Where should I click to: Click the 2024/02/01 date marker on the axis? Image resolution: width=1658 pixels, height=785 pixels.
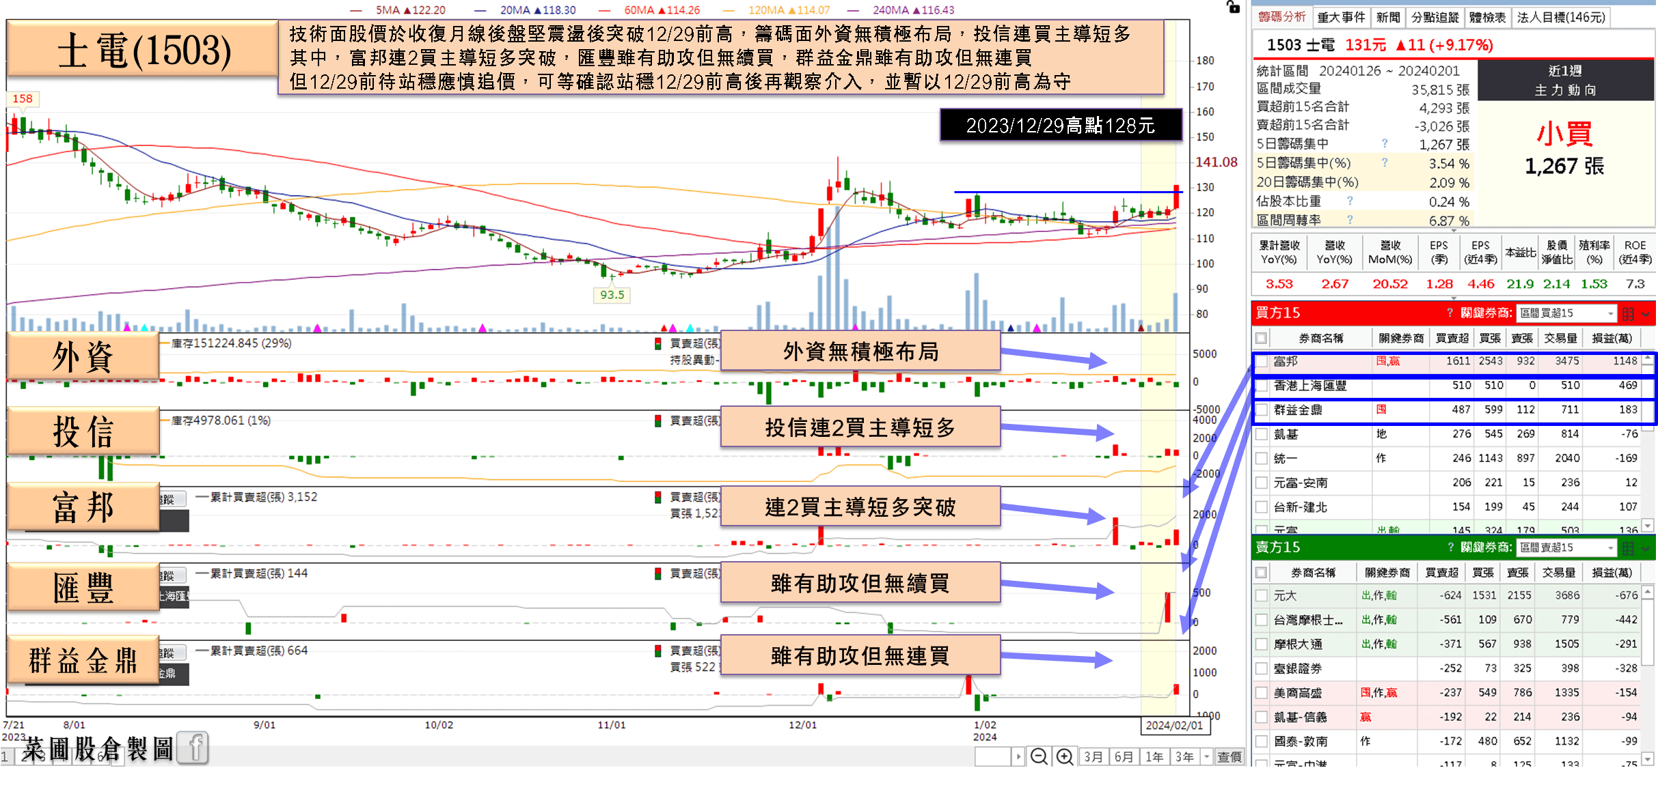pyautogui.click(x=1174, y=725)
